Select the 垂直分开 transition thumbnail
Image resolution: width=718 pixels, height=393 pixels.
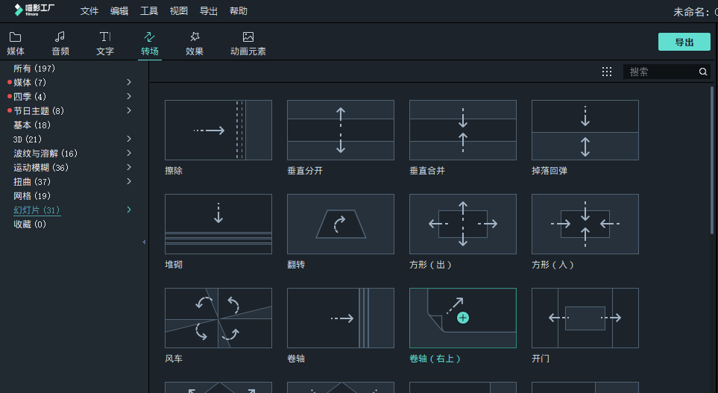pos(341,130)
